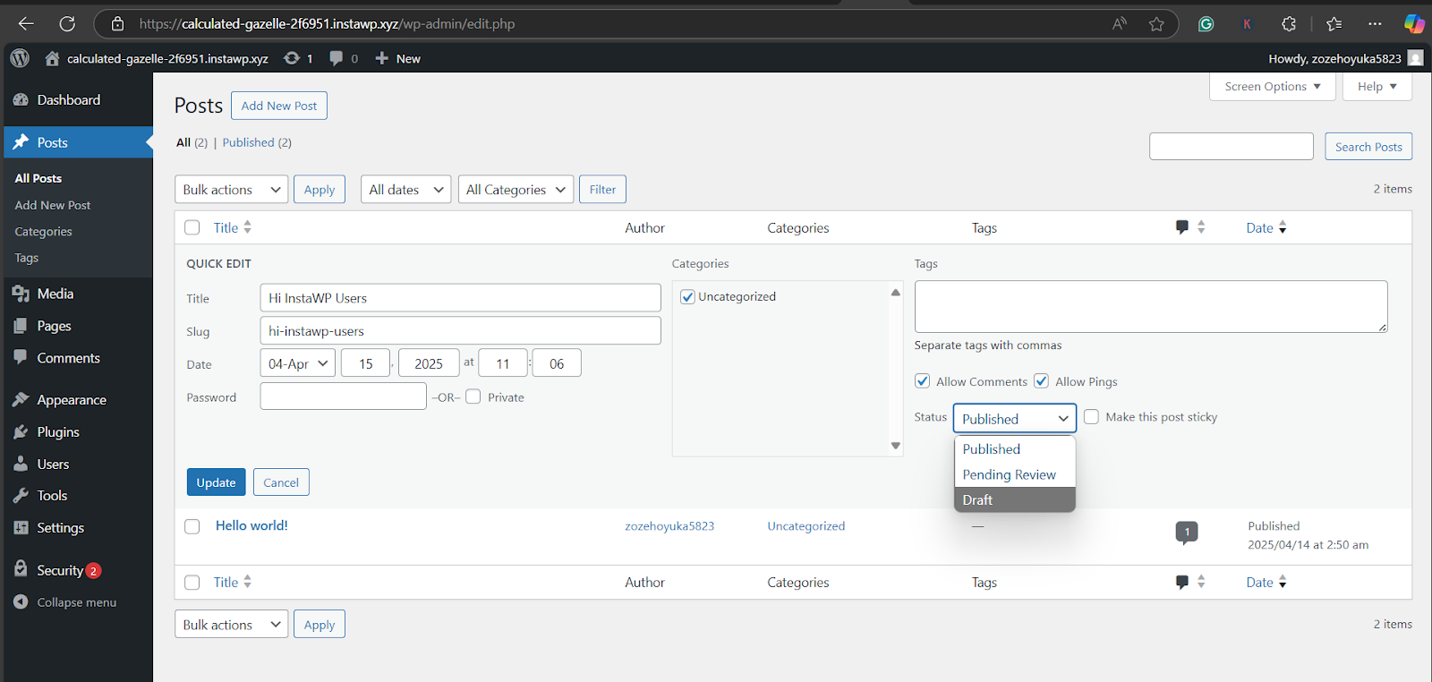Toggle read aloud icon in address bar

click(x=1120, y=23)
